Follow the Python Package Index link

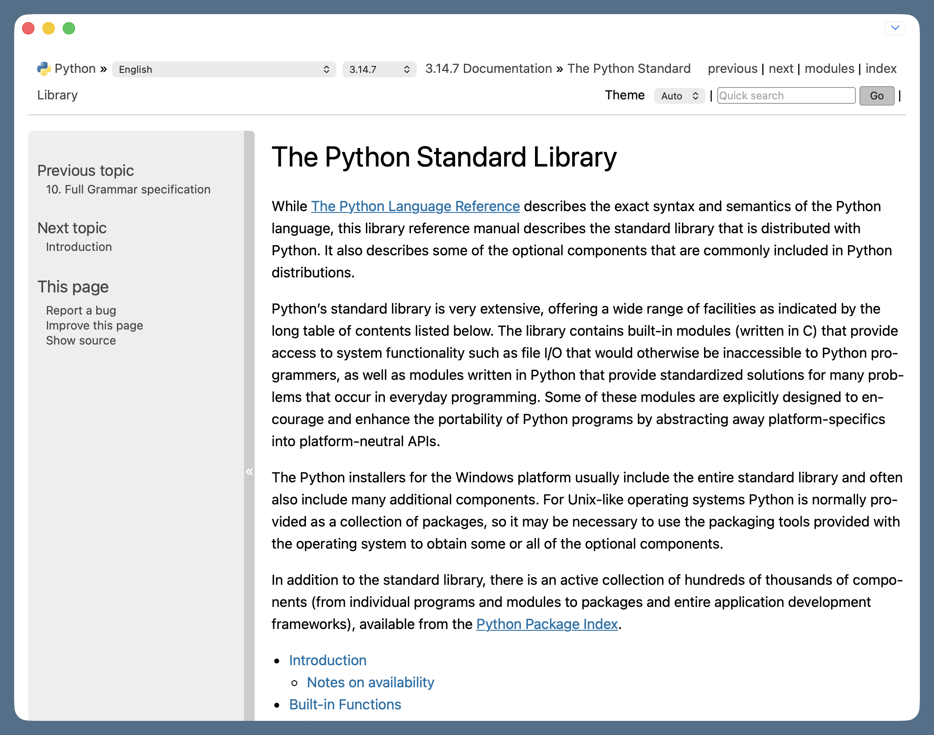click(547, 624)
